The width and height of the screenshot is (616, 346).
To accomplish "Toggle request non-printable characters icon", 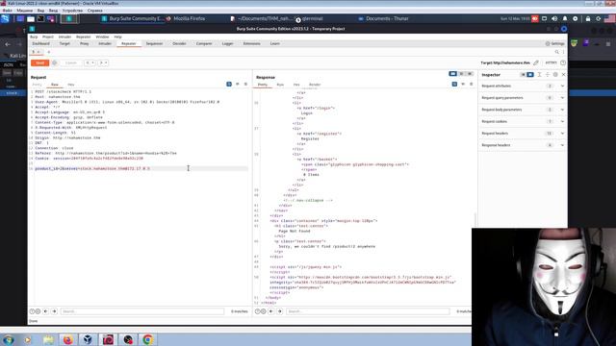I will (x=238, y=84).
